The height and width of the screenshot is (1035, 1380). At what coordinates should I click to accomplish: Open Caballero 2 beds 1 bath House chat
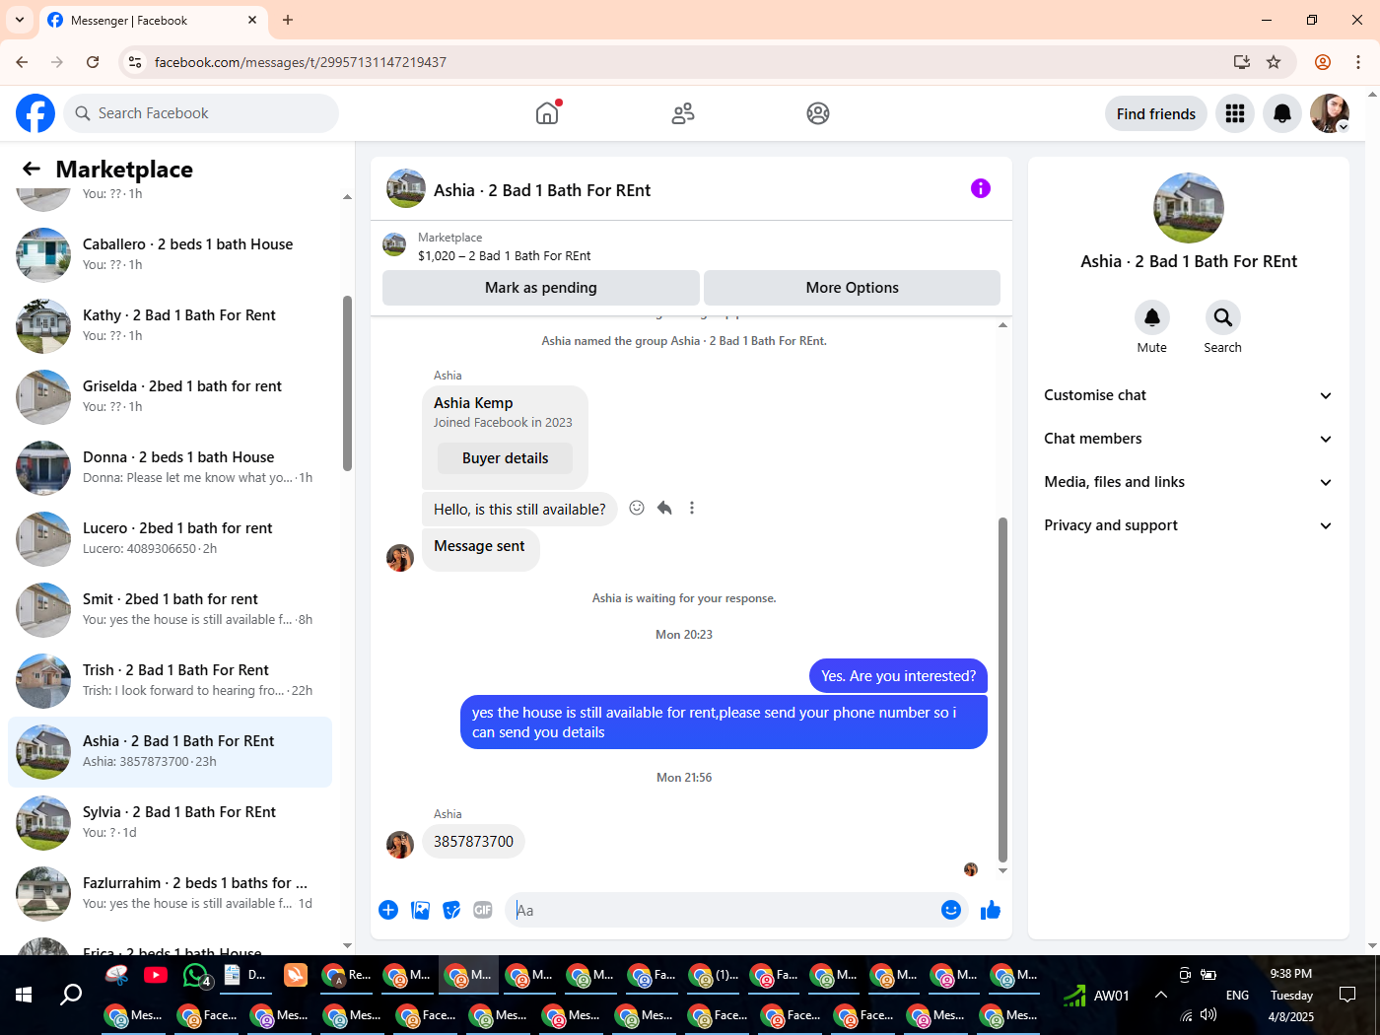(x=170, y=255)
